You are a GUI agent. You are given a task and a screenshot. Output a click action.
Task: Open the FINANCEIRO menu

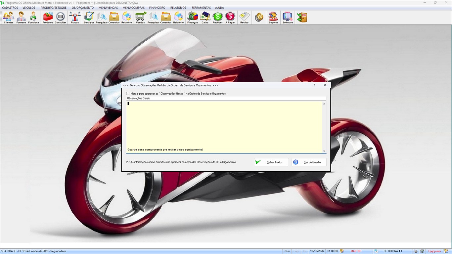point(157,8)
